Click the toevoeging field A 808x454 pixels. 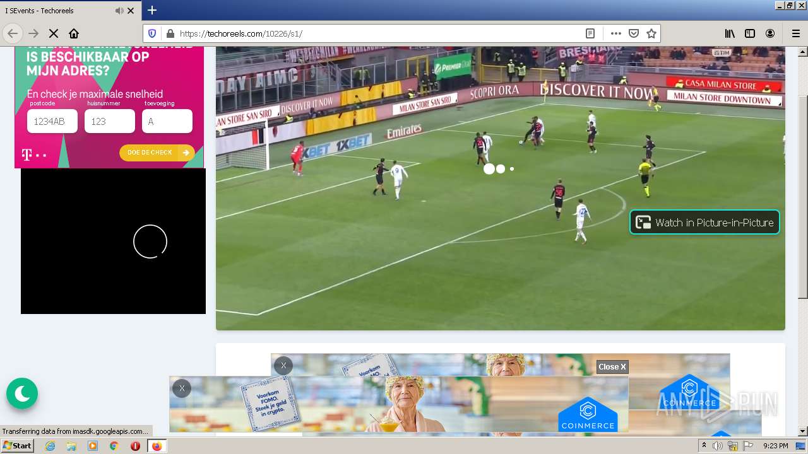click(x=167, y=121)
